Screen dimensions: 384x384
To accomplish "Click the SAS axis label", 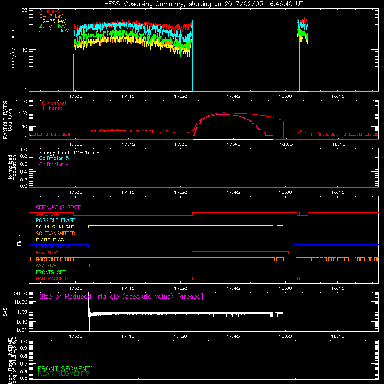I will tap(5, 312).
